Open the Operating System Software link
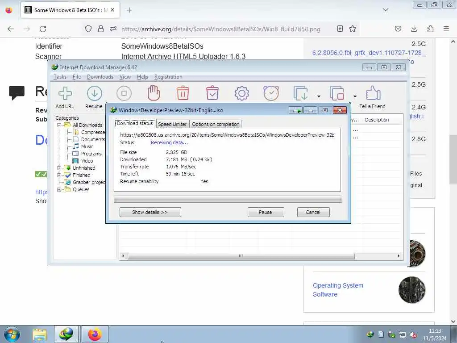 point(338,289)
